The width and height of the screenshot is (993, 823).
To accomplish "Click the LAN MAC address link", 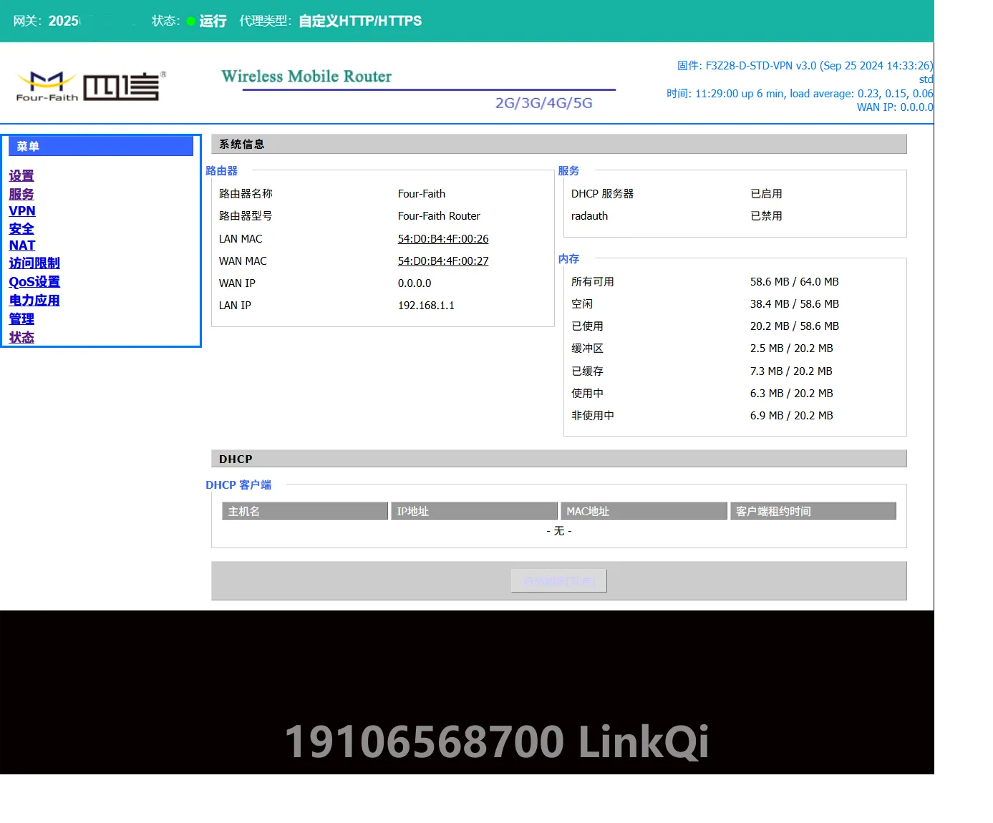I will pos(443,238).
